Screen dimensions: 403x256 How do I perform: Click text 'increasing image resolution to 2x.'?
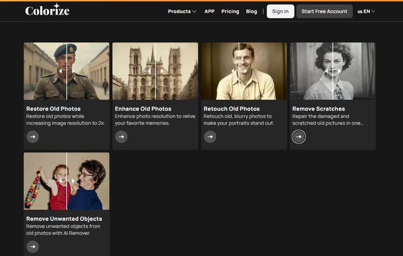pyautogui.click(x=66, y=123)
